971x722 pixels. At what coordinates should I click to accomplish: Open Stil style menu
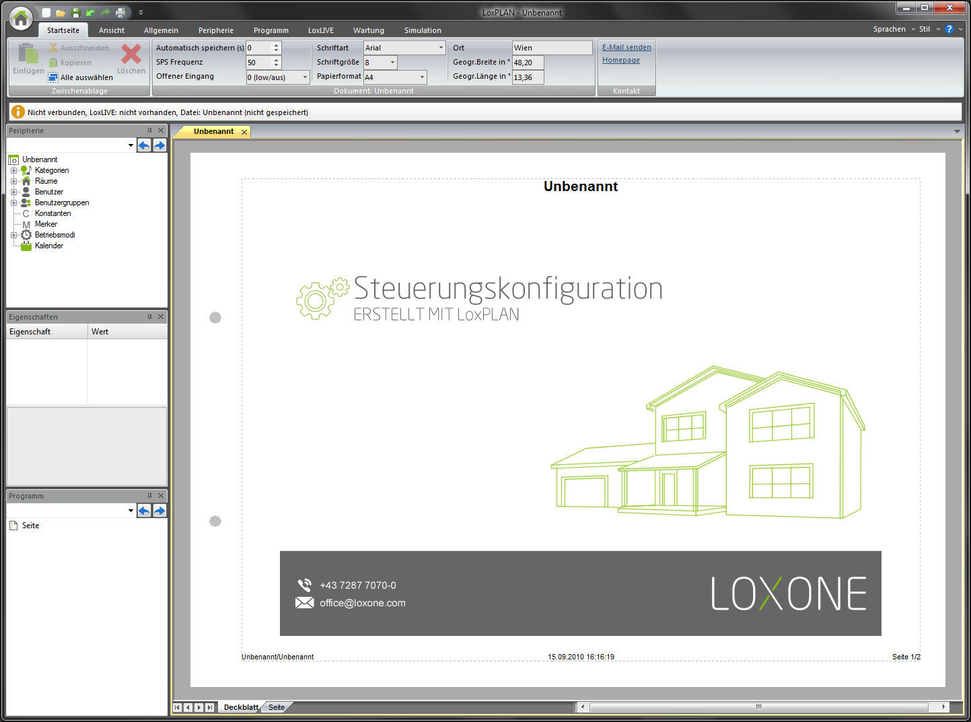[x=929, y=29]
